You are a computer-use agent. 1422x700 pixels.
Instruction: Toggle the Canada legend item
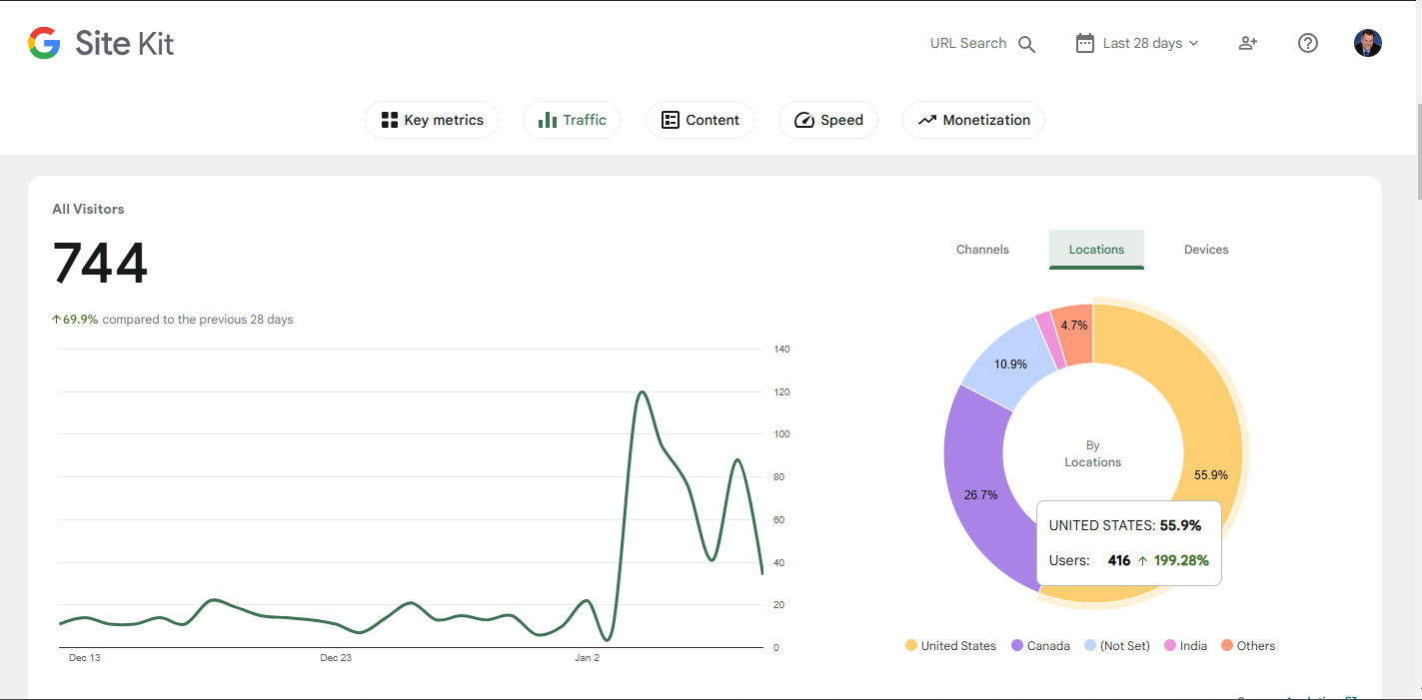point(1040,645)
